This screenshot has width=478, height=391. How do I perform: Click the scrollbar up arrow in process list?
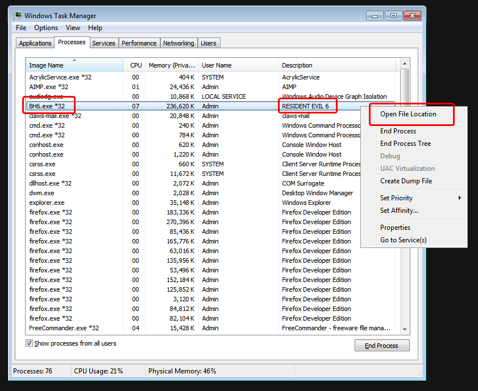[405, 64]
